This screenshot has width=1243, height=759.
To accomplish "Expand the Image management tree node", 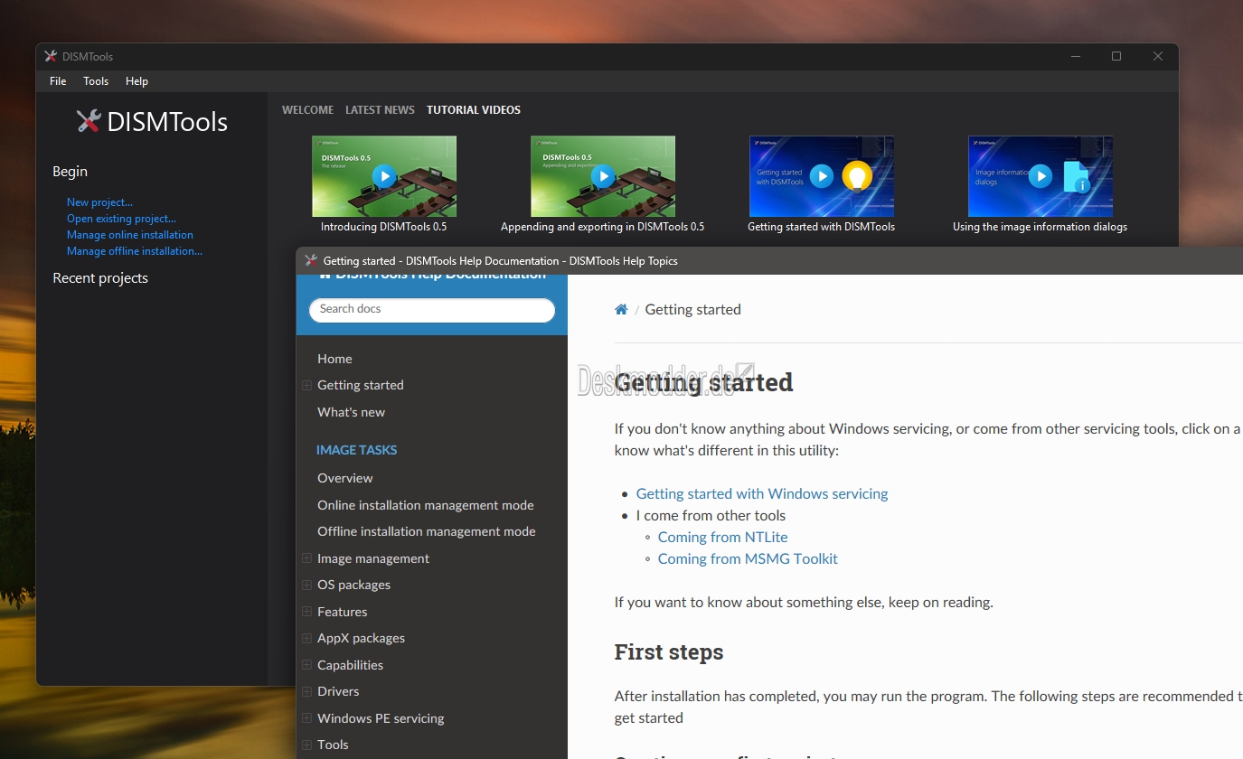I will click(306, 558).
